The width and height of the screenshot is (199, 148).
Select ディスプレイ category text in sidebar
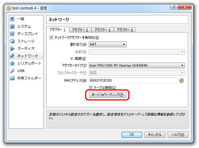coord(27,34)
